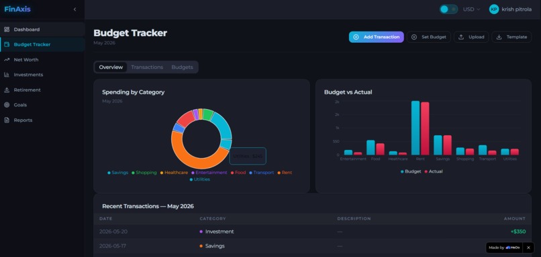Toggle Budget series in bar chart legend
This screenshot has height=257, width=541.
click(411, 171)
